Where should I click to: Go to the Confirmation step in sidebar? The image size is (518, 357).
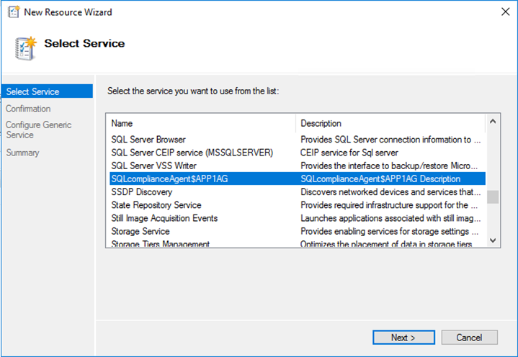coord(28,109)
